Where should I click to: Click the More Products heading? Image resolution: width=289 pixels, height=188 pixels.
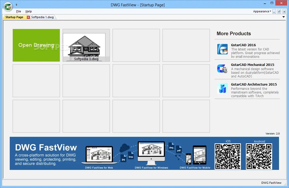pyautogui.click(x=234, y=34)
